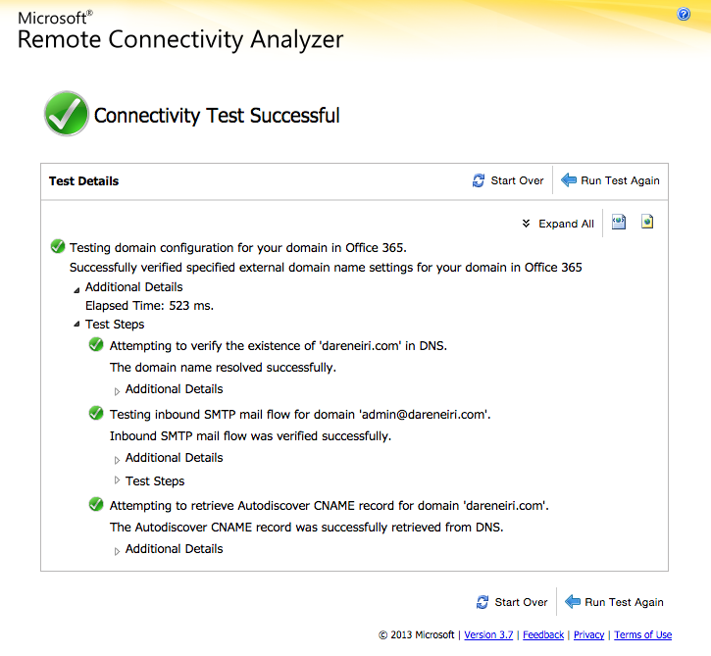The width and height of the screenshot is (711, 656).
Task: Expand Additional Details under Autodiscover CNAME step
Action: 117,551
